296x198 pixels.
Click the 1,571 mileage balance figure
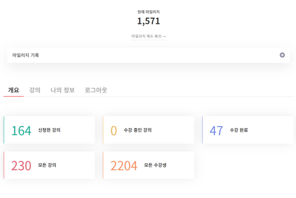(149, 21)
